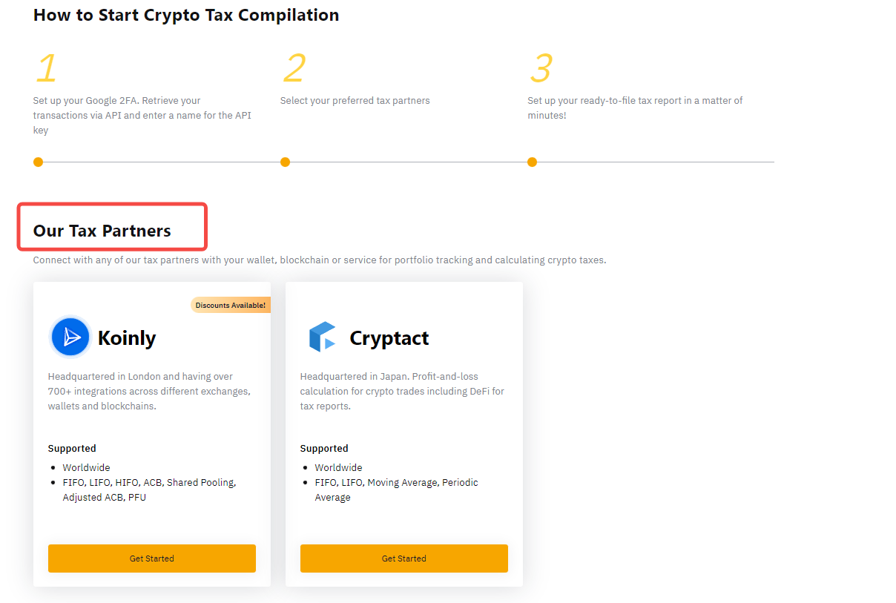
Task: Click the Discounts Available badge
Action: pos(230,305)
